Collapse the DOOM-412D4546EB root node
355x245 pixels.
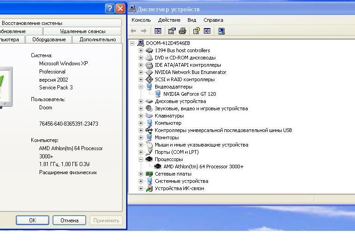tap(132, 43)
